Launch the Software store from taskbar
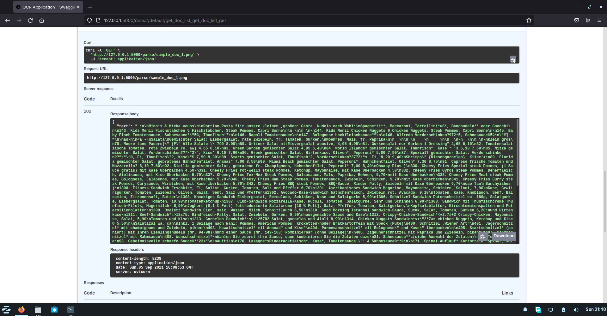Screen dimensions: 607x316 coord(54,310)
